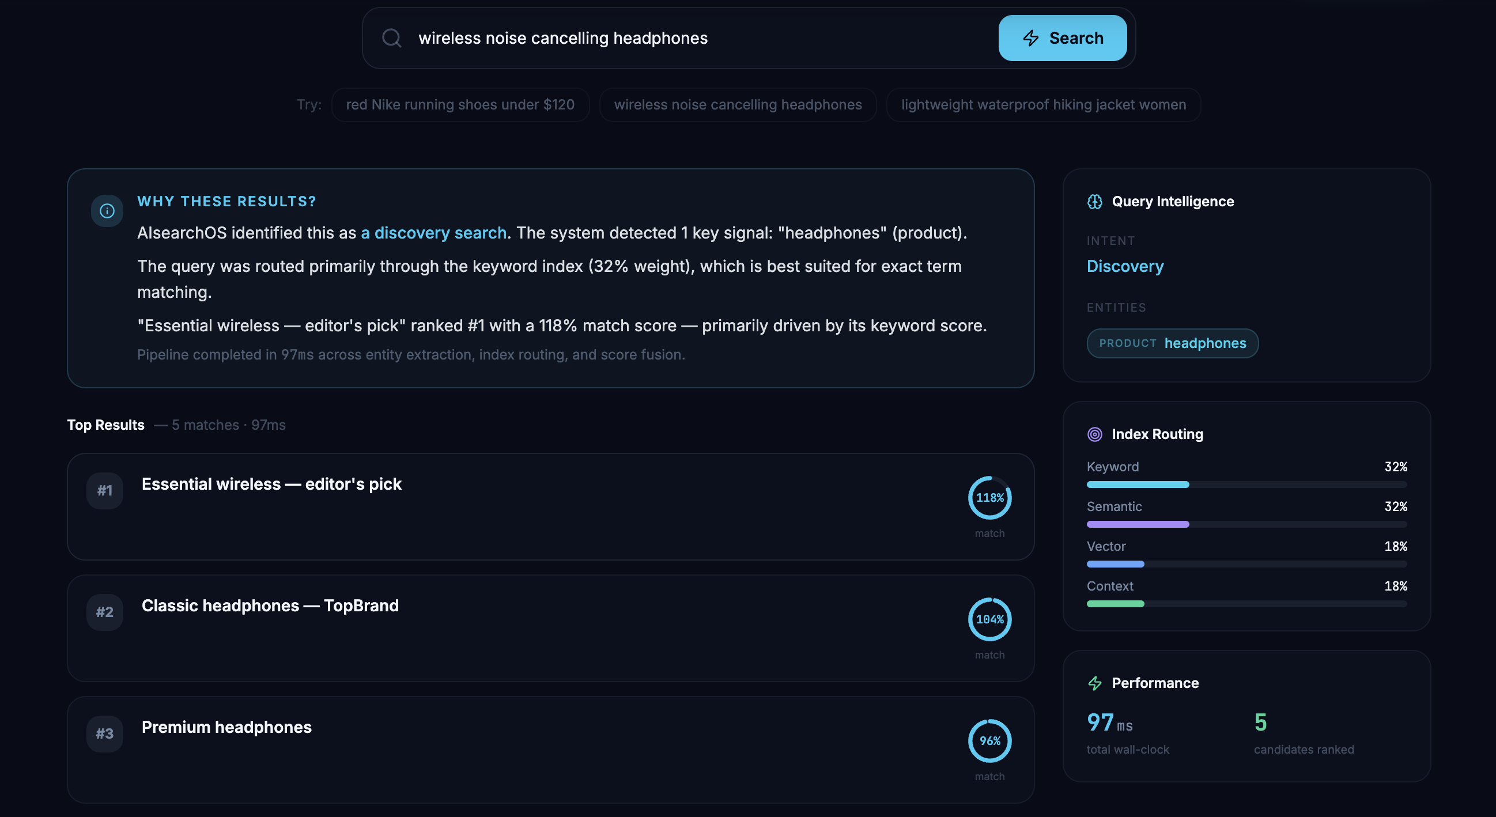This screenshot has width=1496, height=817.
Task: Click the target icon beside Index Routing
Action: coord(1095,434)
